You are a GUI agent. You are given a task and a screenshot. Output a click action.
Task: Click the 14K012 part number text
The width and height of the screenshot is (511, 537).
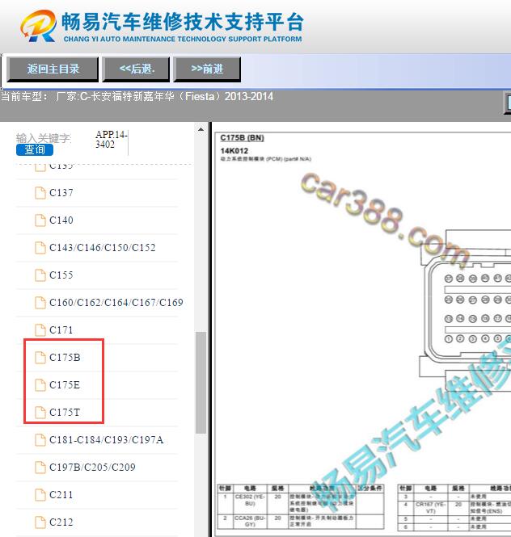click(x=234, y=151)
